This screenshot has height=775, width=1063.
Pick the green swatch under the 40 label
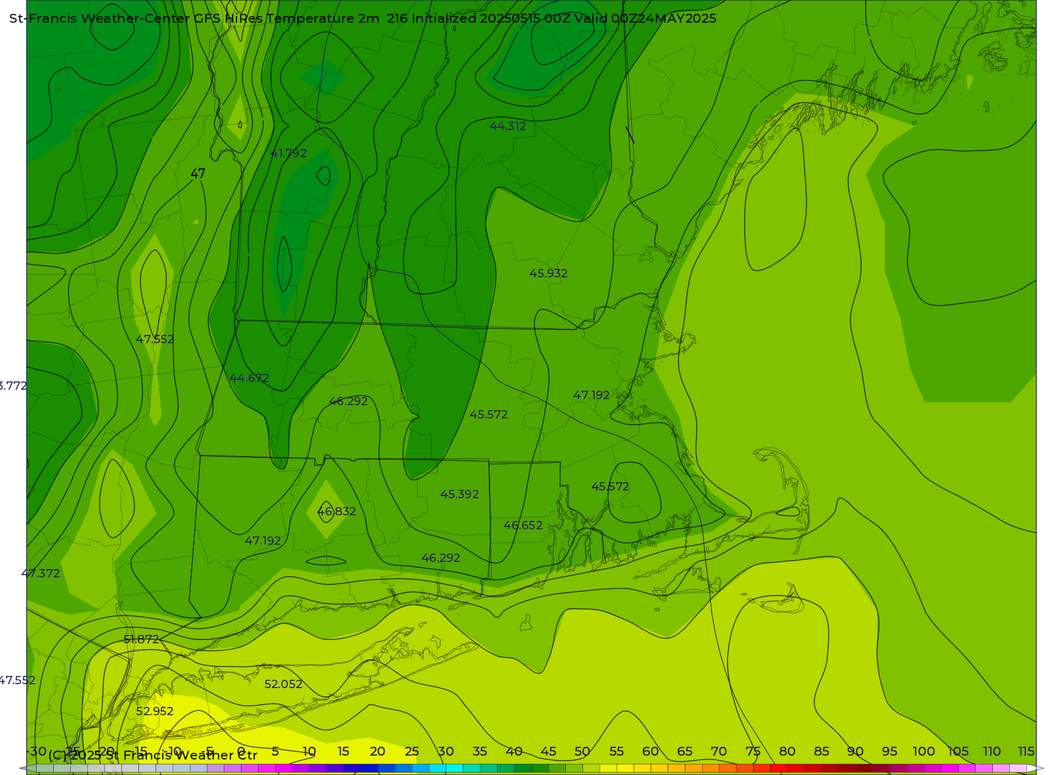click(523, 768)
